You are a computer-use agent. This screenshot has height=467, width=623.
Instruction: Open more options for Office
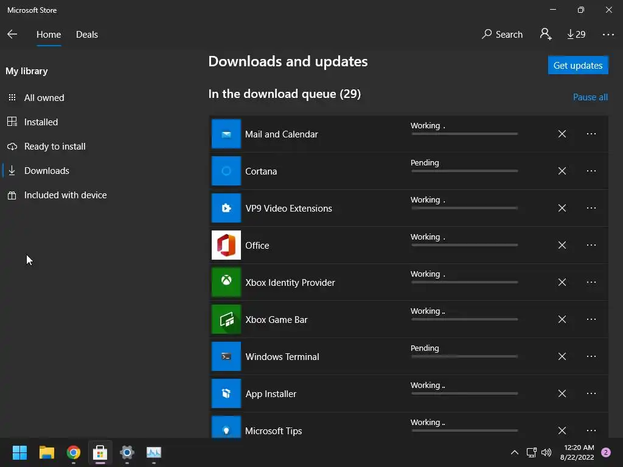[591, 245]
